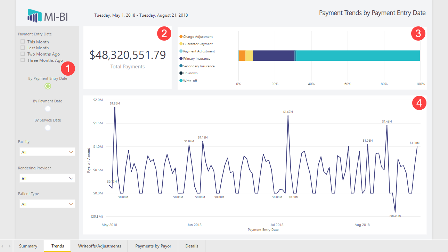Open the Patient Type dropdown

point(47,204)
